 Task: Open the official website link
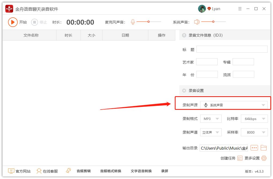point(19,171)
